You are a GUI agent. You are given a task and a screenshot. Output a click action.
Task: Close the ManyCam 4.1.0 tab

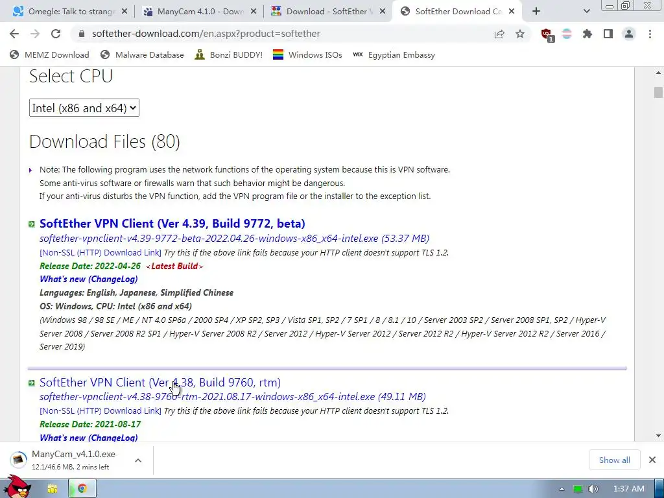tap(254, 12)
